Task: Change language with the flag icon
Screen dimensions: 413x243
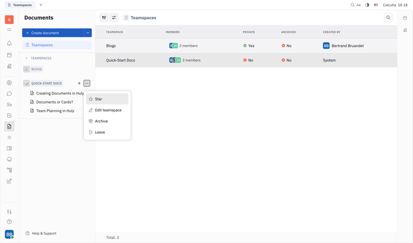Action: [376, 5]
